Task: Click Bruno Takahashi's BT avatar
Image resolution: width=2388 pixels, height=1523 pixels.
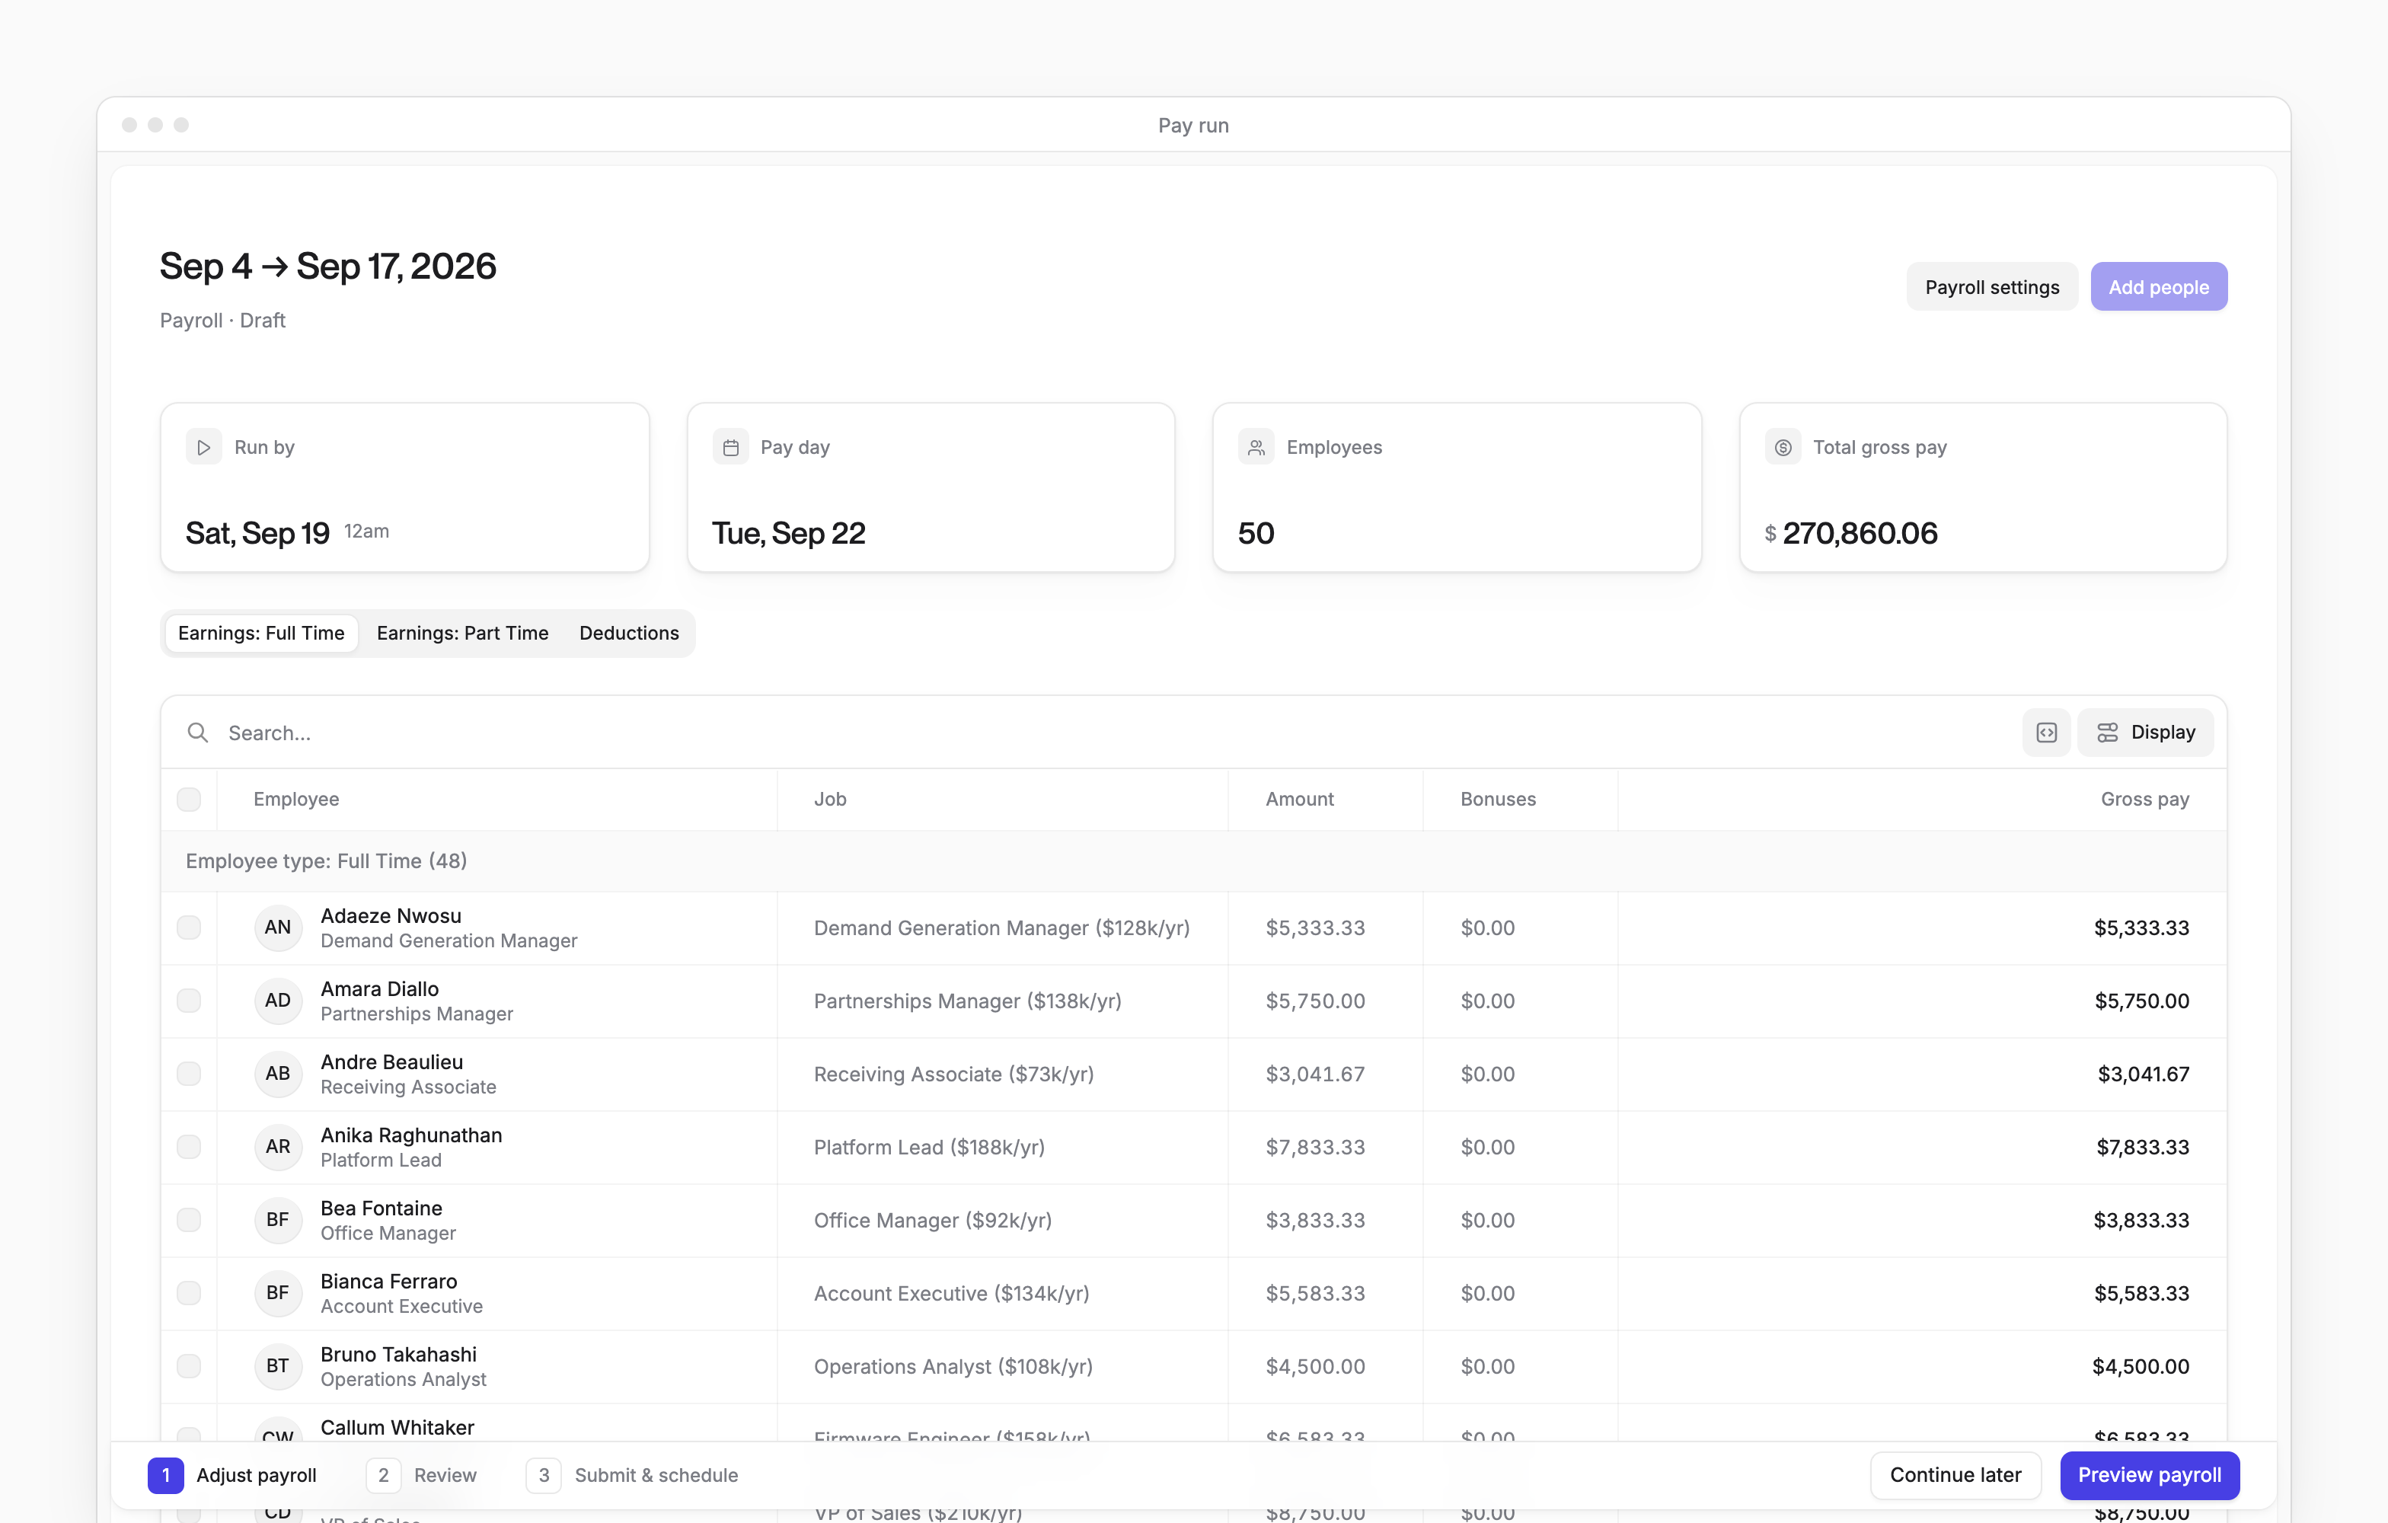Action: pyautogui.click(x=278, y=1366)
